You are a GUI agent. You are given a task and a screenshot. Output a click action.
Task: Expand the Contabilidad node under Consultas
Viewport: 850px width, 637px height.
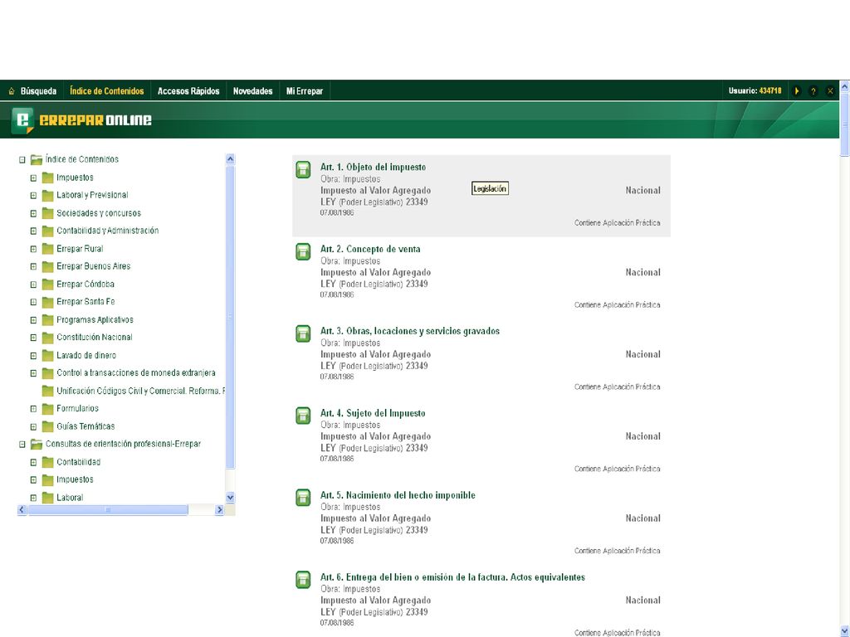(33, 463)
